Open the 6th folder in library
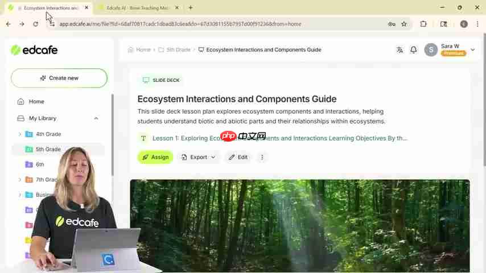Viewport: 486px width, 273px height. pos(40,164)
